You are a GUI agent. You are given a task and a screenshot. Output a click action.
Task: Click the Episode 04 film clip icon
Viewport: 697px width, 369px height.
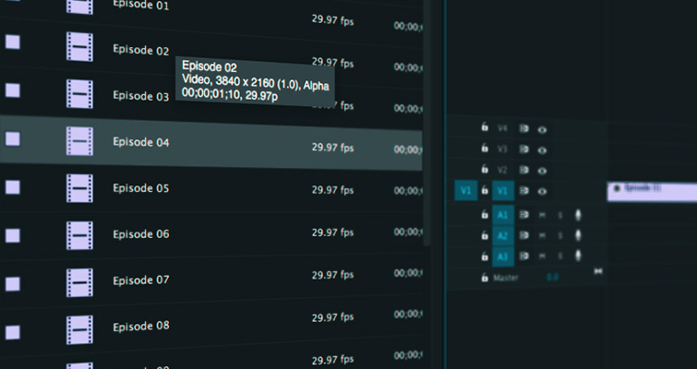(80, 141)
